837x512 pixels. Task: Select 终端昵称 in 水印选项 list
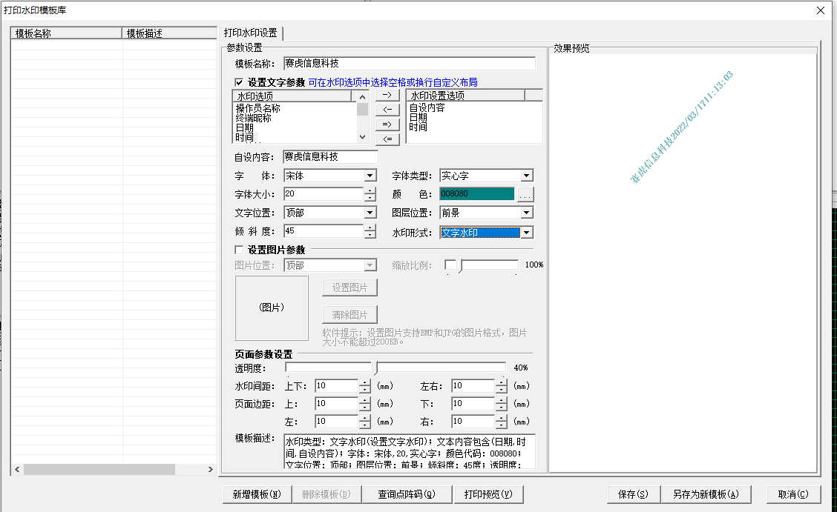[254, 118]
